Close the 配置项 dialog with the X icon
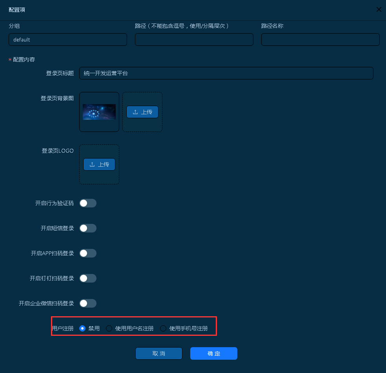386x373 pixels. 379,9
